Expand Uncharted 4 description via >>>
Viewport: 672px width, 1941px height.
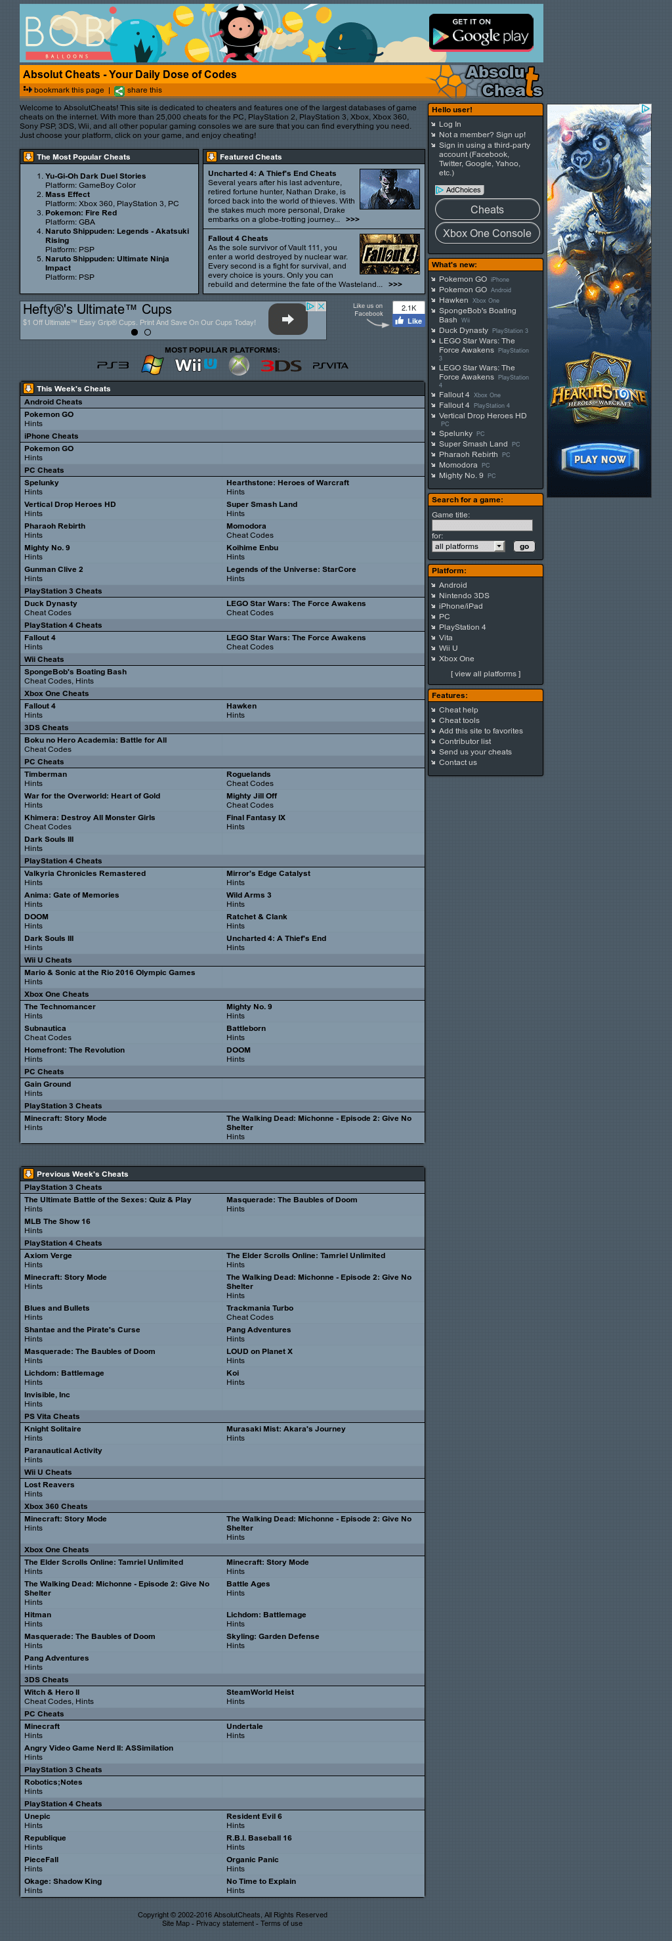[x=352, y=219]
